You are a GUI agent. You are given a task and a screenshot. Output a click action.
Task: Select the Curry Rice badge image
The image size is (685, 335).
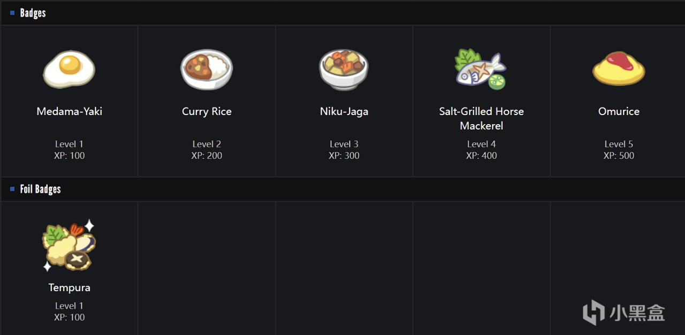pyautogui.click(x=207, y=70)
